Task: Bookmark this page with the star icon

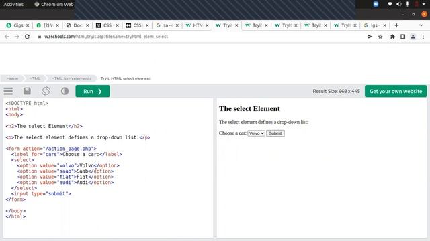Action: (380, 37)
